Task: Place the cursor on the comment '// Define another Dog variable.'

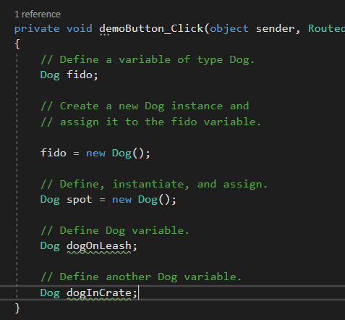Action: pyautogui.click(x=141, y=277)
